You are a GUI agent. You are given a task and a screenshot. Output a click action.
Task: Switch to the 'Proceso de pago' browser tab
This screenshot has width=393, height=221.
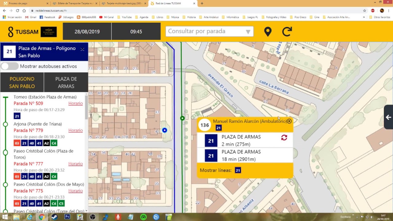point(25,3)
